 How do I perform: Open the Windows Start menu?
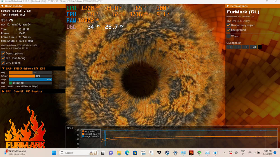click(x=54, y=153)
